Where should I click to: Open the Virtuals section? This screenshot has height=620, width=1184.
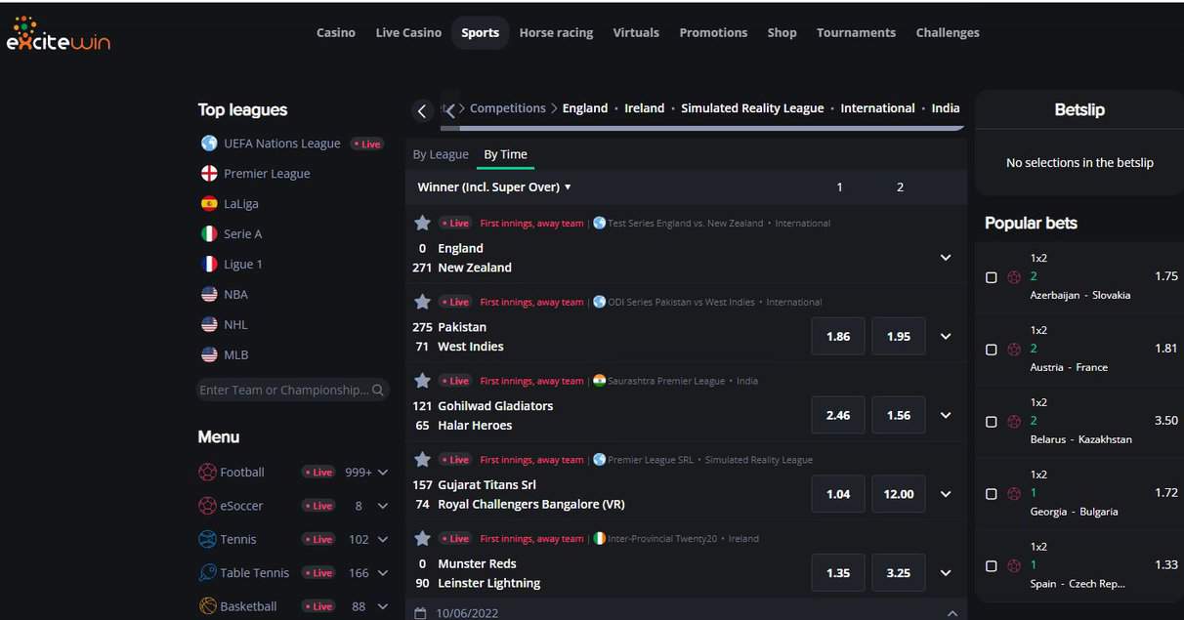[x=636, y=32]
